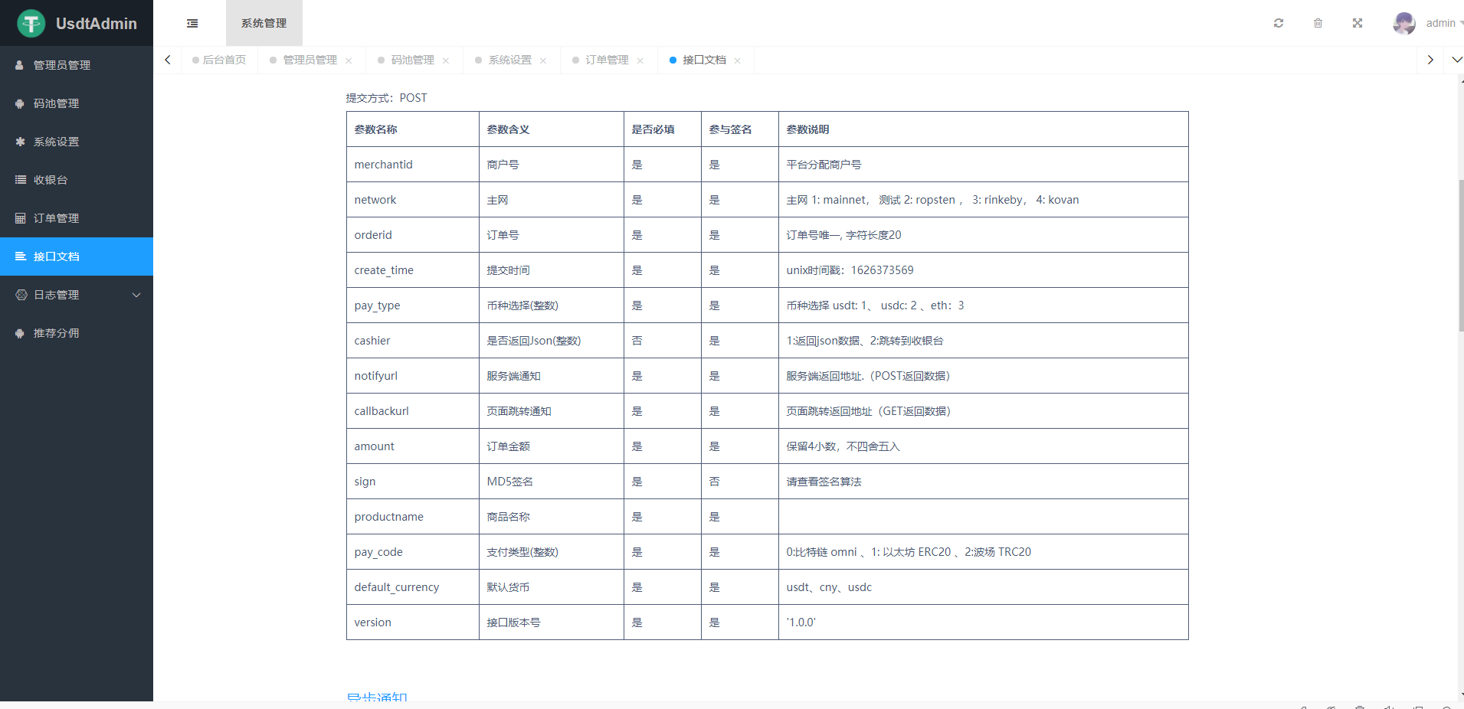The image size is (1464, 709).
Task: Click the productname parameter cell
Action: (x=413, y=517)
